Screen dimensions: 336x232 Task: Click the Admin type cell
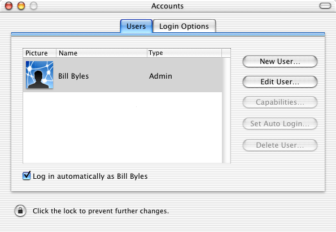pos(160,76)
